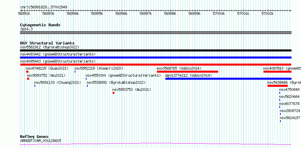The height and width of the screenshot is (148, 301).
Task: Open nsv4083442 (gnomADStructuralVariants) label
Action: (58, 54)
